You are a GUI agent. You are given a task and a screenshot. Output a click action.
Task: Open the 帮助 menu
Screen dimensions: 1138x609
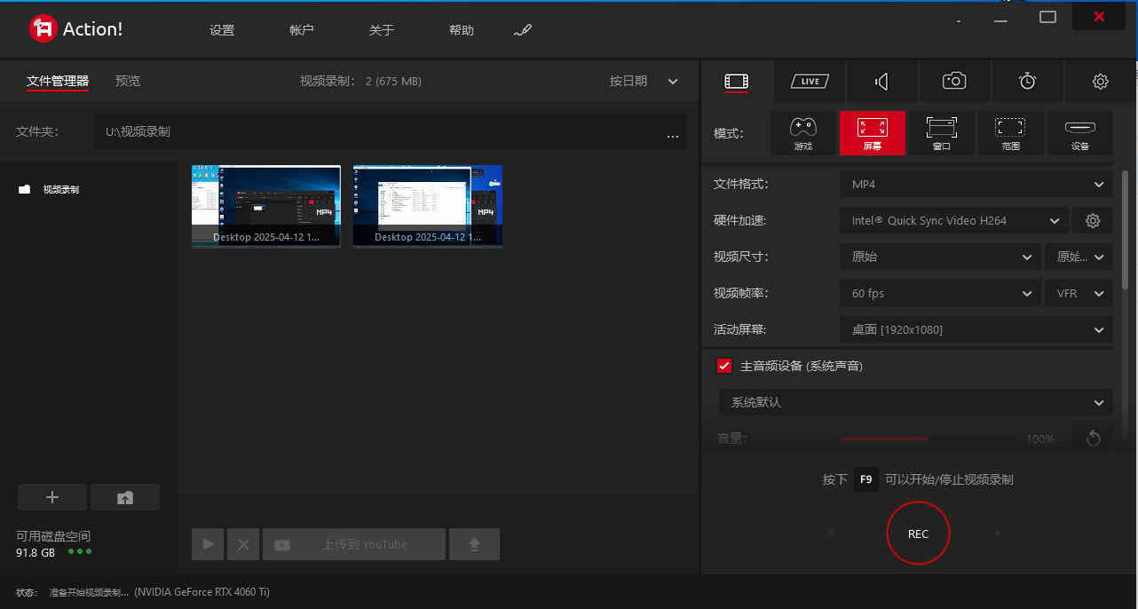462,30
